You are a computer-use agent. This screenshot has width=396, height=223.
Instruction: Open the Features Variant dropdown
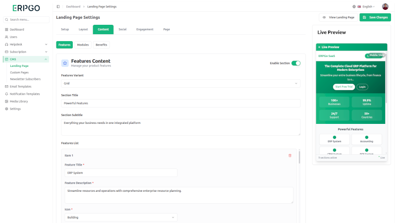[181, 83]
